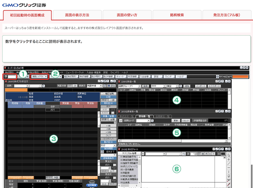Open the 入出金・振替表 menu

94,72
